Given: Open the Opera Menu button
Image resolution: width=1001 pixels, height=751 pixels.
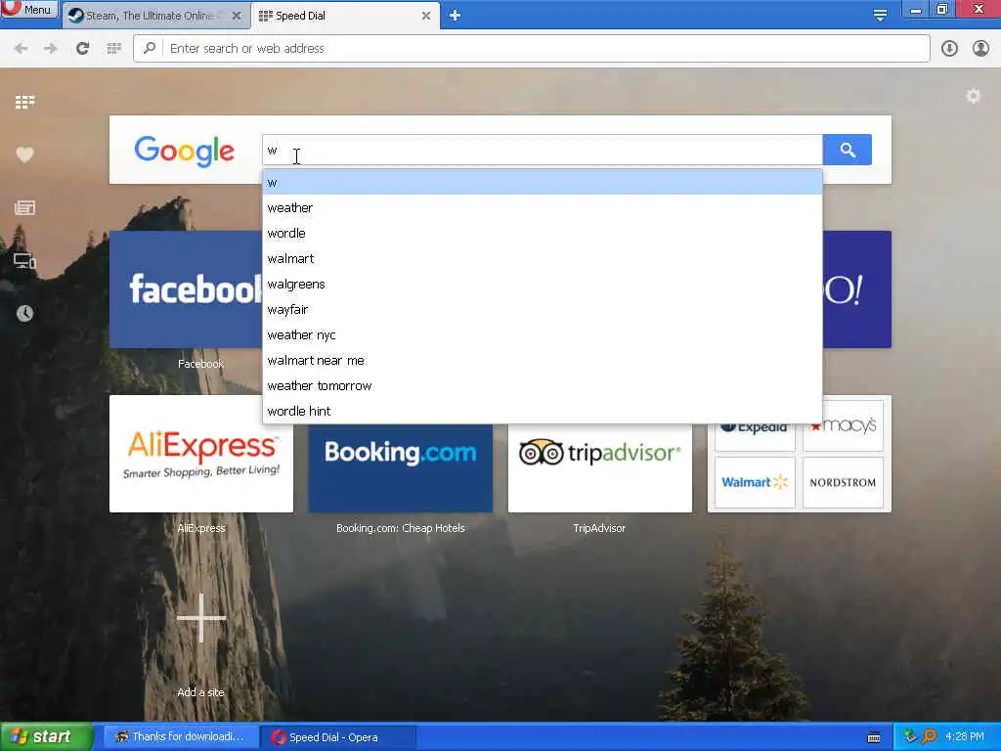Looking at the screenshot, I should click(28, 9).
